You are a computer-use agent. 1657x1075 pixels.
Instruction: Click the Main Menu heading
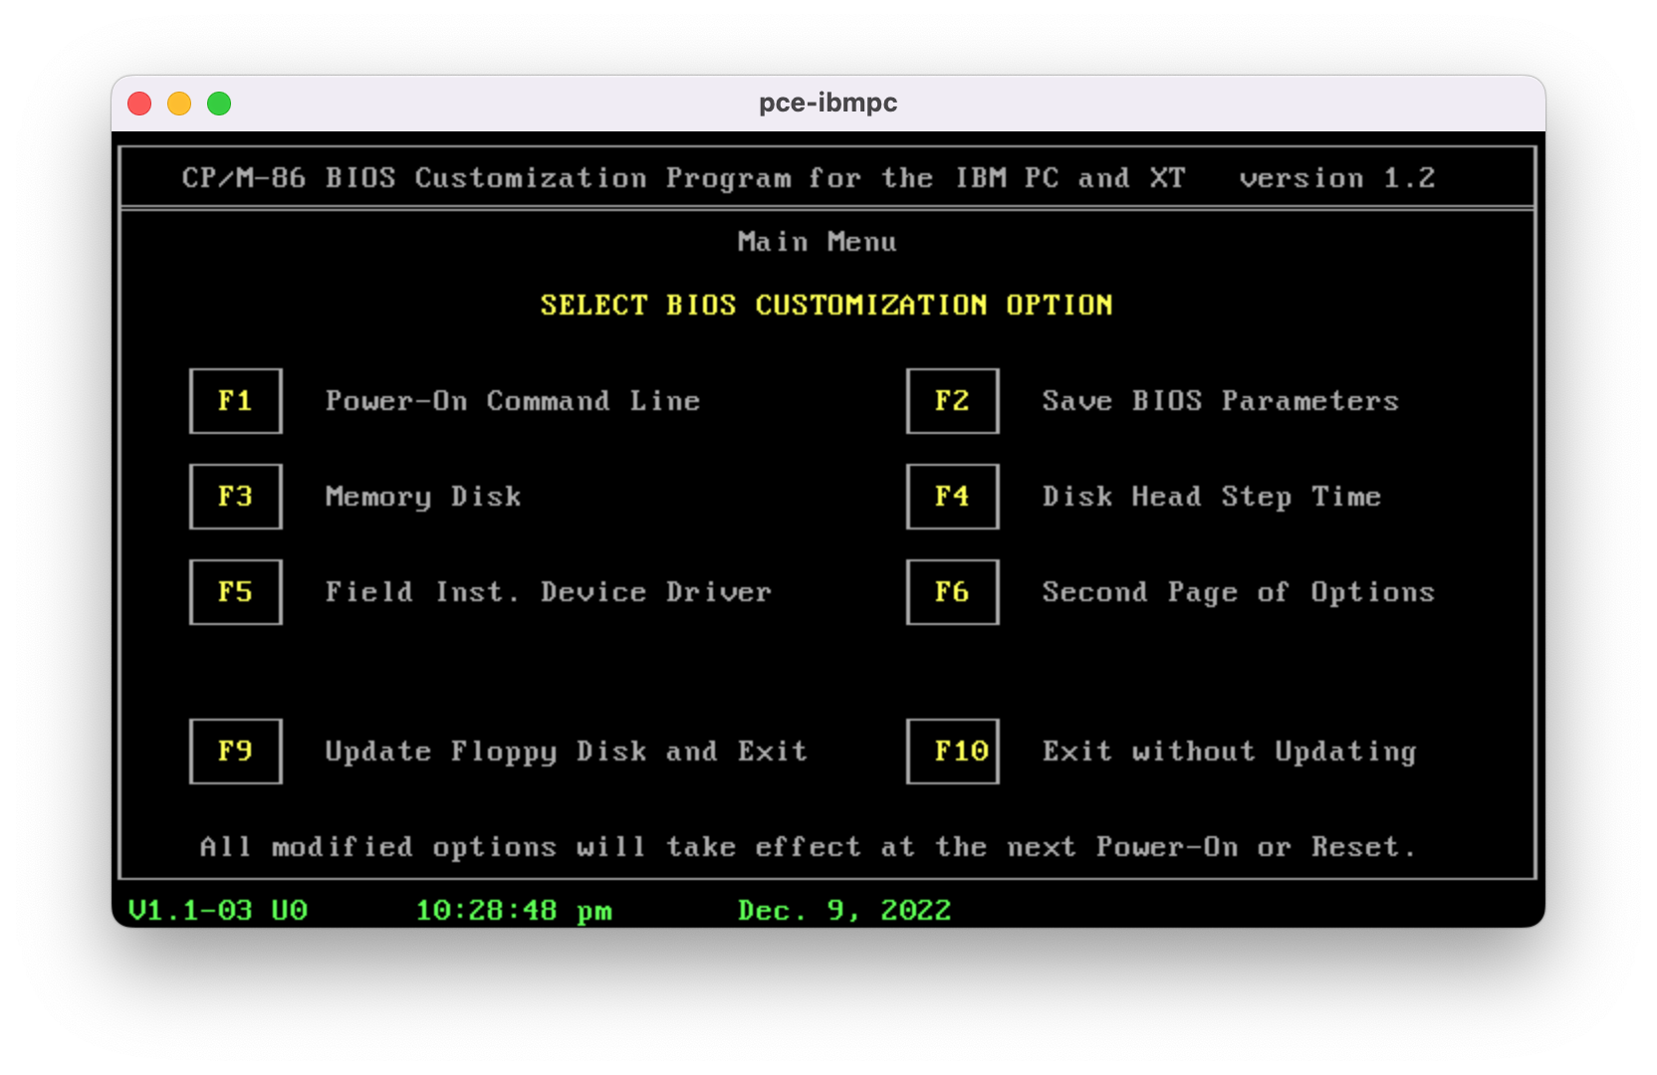coord(818,242)
